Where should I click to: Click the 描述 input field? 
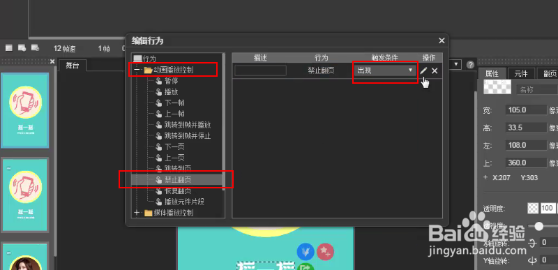(260, 70)
